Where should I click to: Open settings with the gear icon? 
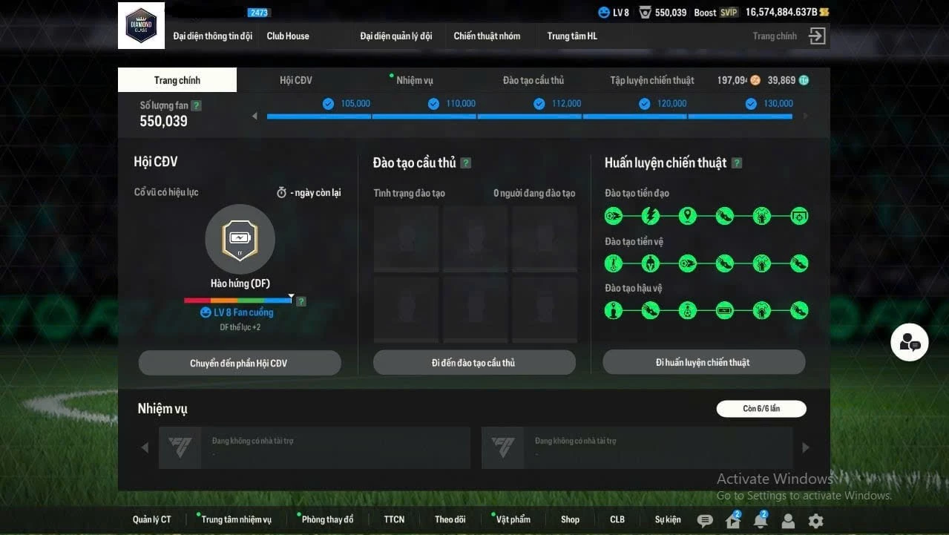click(x=815, y=521)
